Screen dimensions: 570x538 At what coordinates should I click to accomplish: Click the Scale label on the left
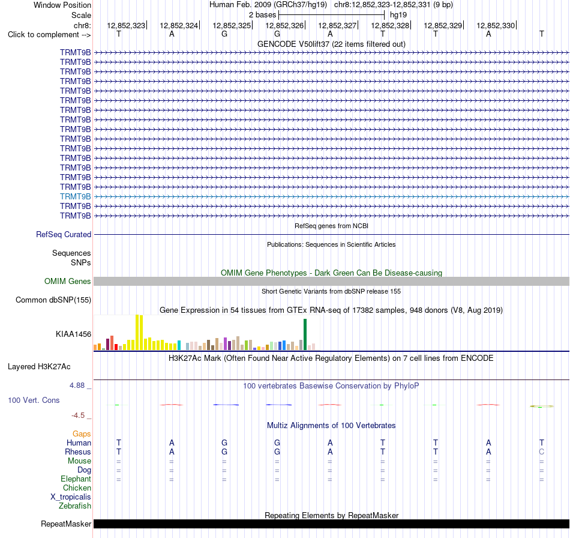[x=81, y=15]
